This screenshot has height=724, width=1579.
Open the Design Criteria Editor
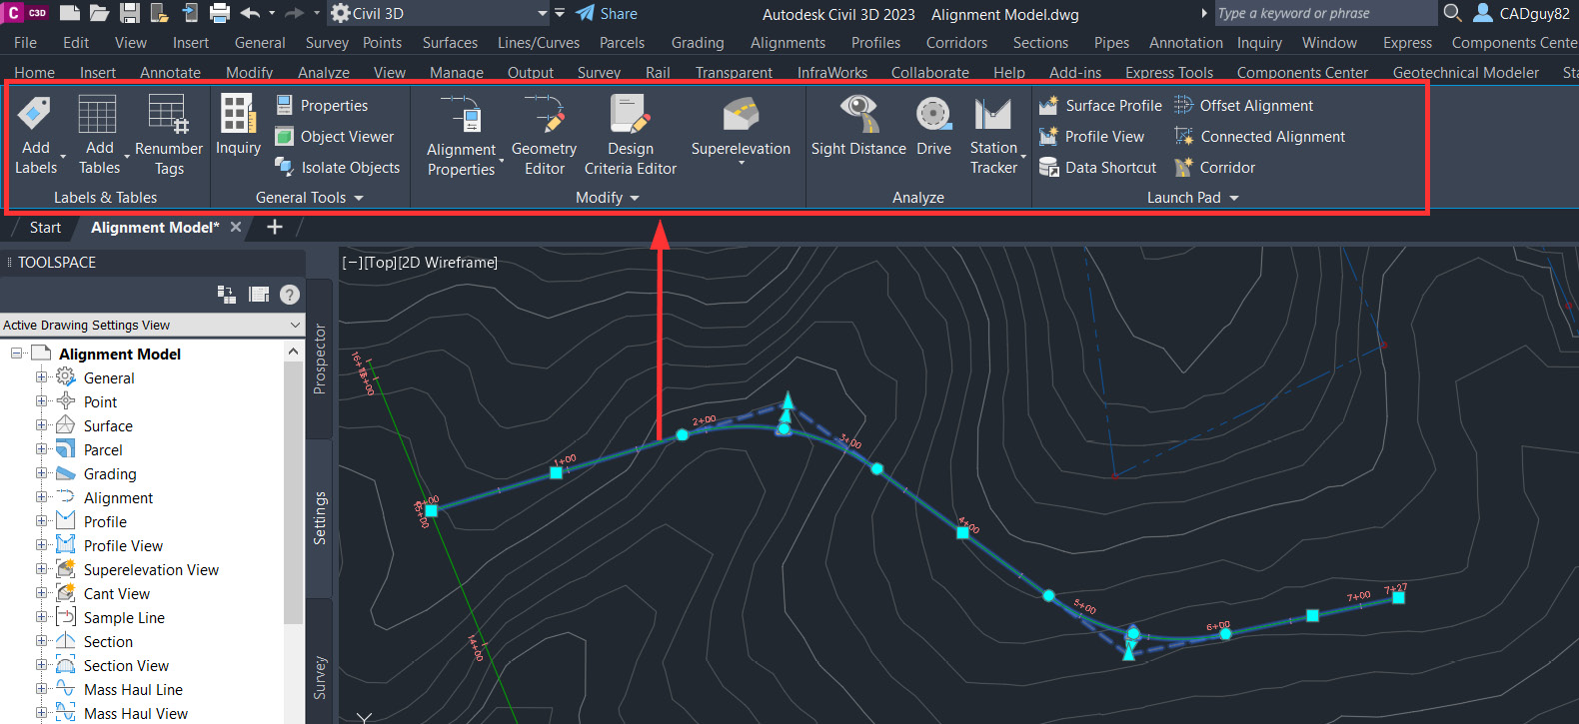click(631, 136)
